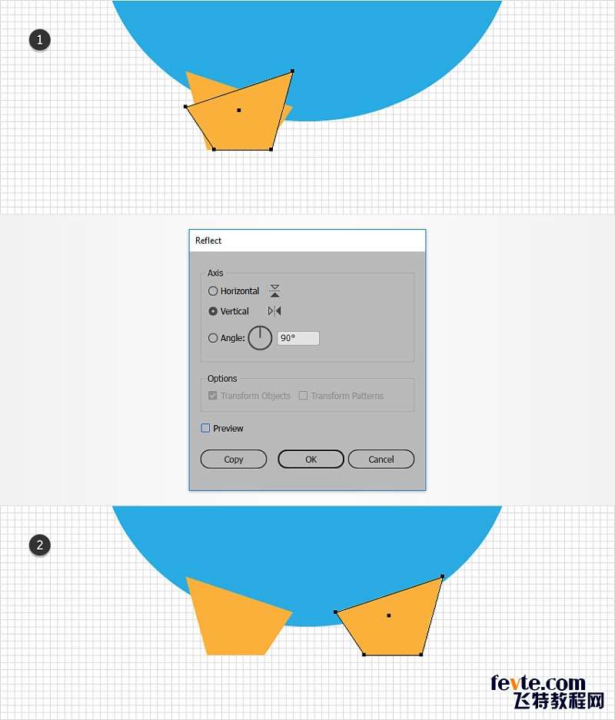This screenshot has width=615, height=720.
Task: Select the Angle radio button
Action: coord(213,338)
